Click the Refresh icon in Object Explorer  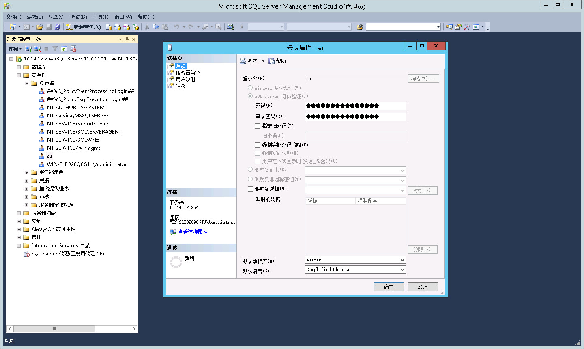tap(64, 49)
